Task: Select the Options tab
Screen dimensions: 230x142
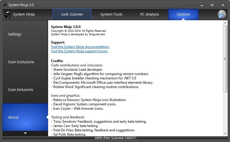Action: point(183,14)
